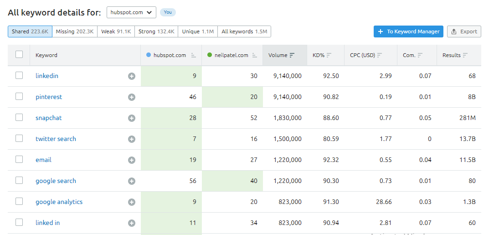Open the twitter search keyword link
494x235 pixels.
pos(56,139)
